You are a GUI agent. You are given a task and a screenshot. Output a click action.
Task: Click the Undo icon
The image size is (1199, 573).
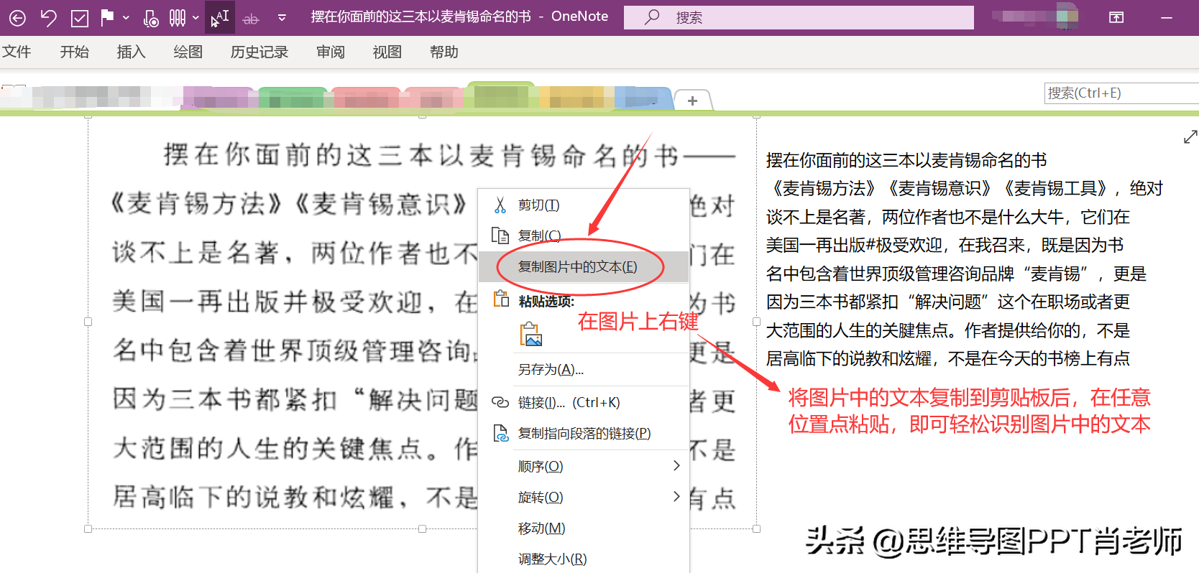(x=48, y=18)
